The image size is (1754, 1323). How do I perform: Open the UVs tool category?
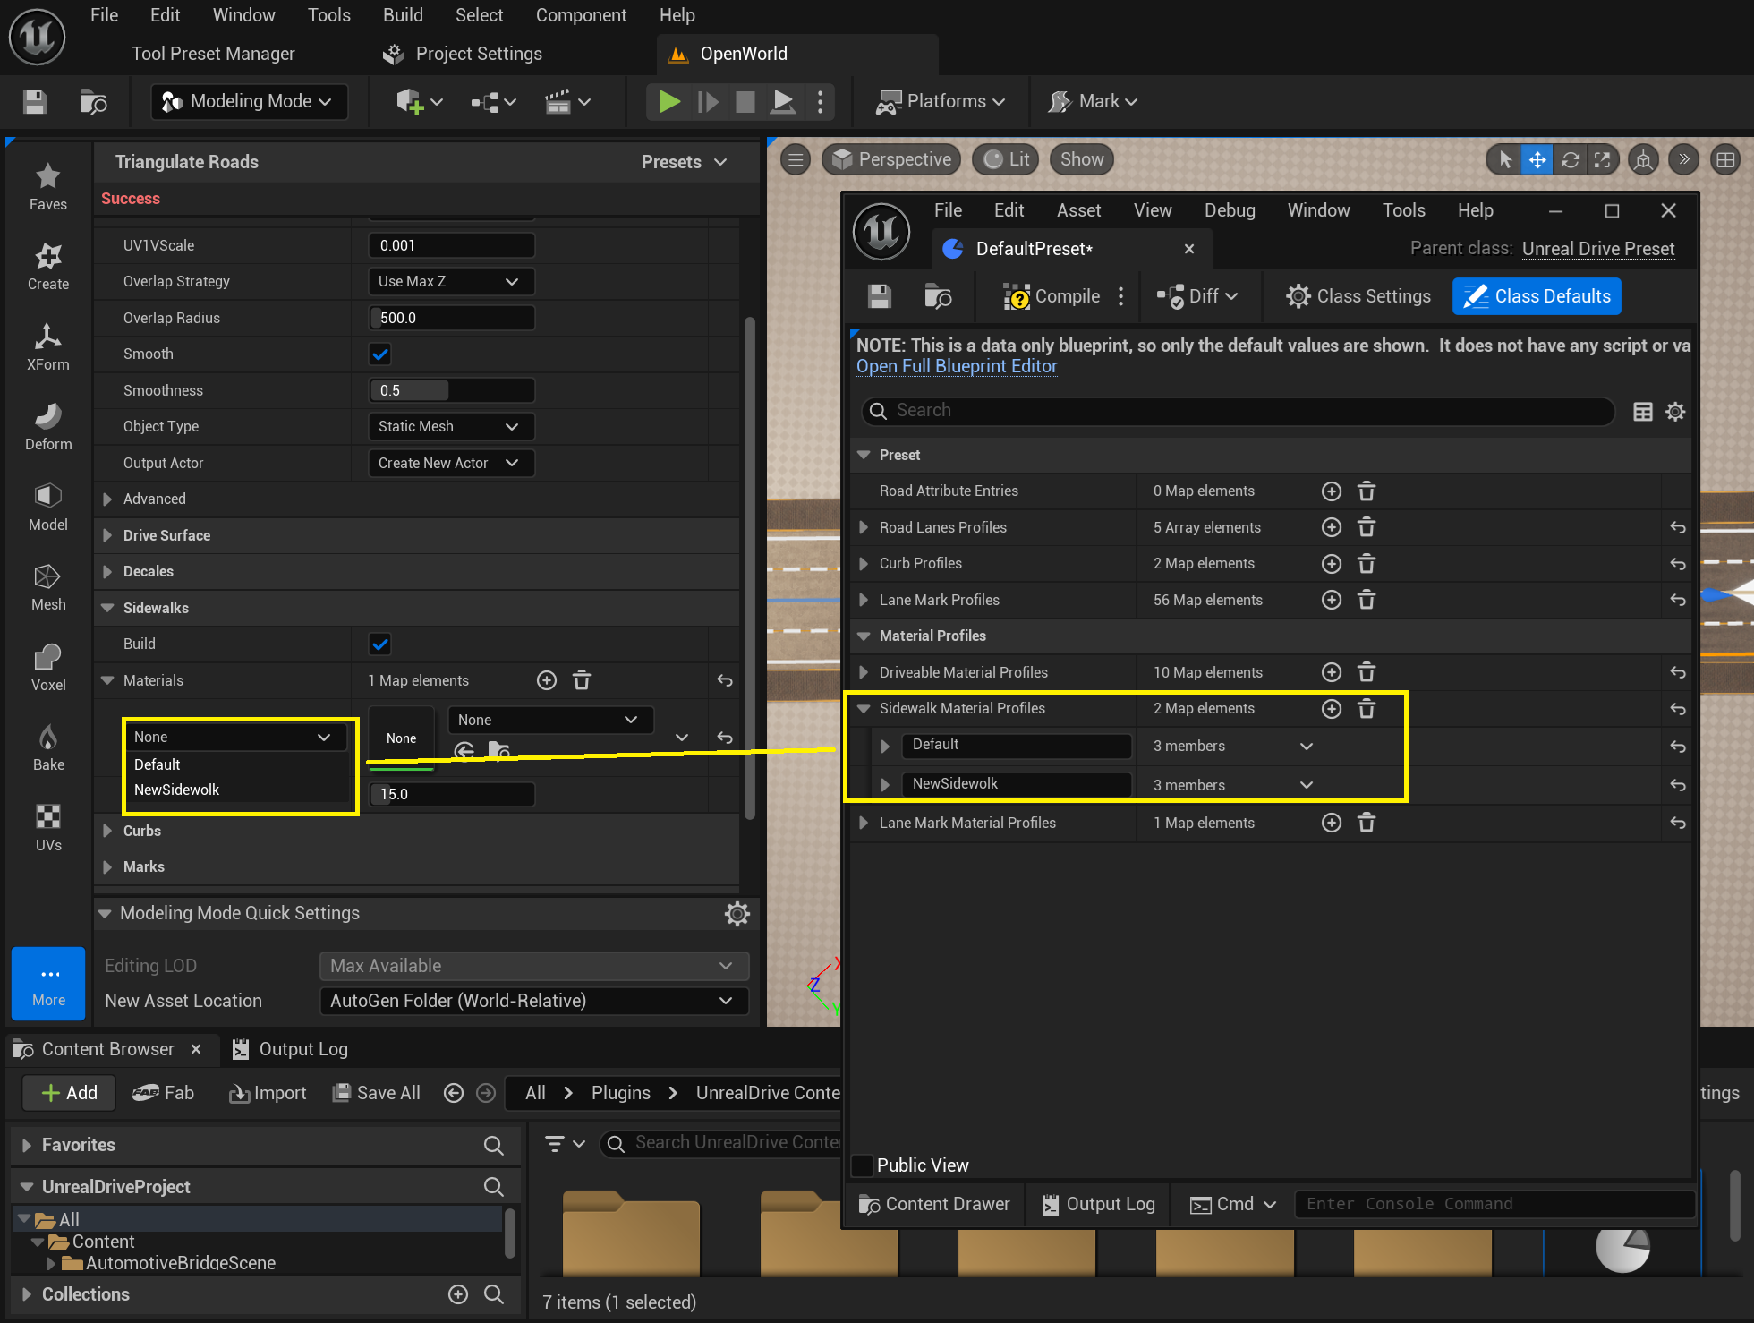point(48,828)
